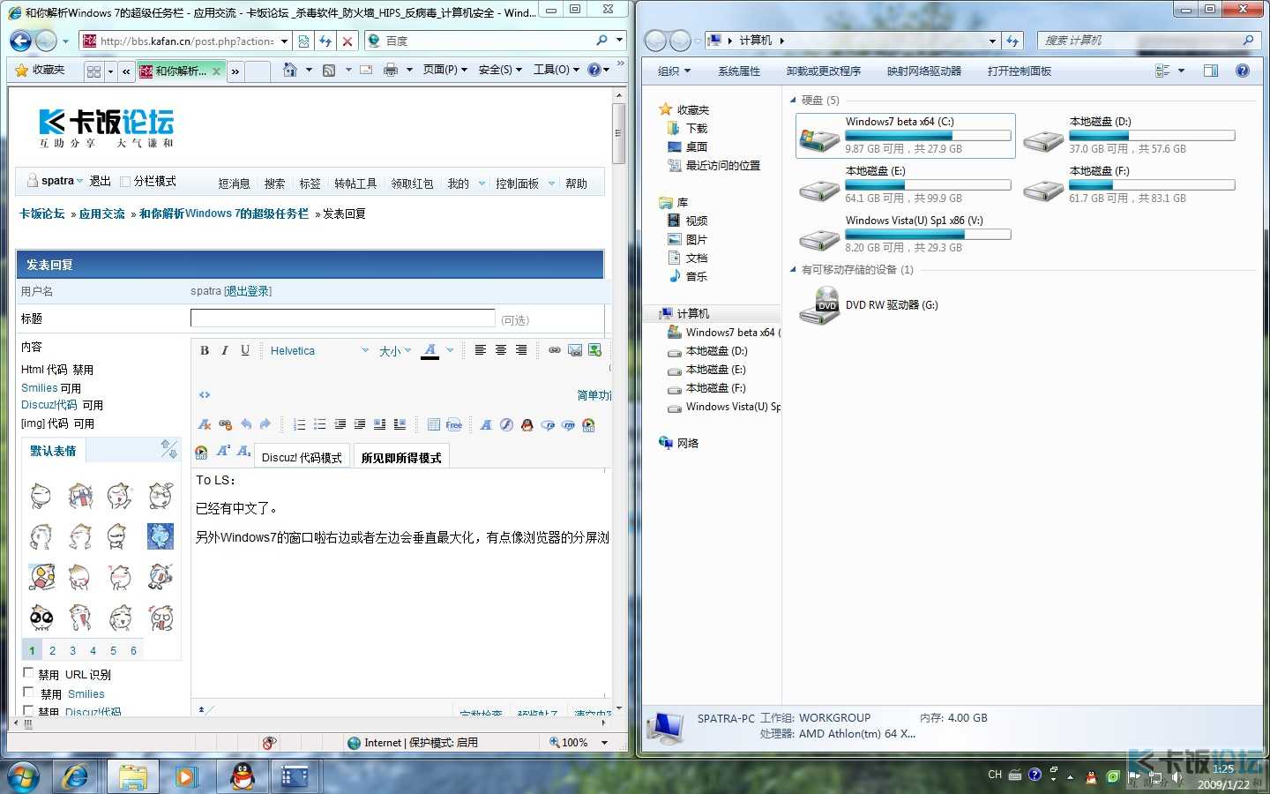This screenshot has height=794, width=1270.
Task: Switch to 所见即所得模式 tab
Action: tap(401, 457)
